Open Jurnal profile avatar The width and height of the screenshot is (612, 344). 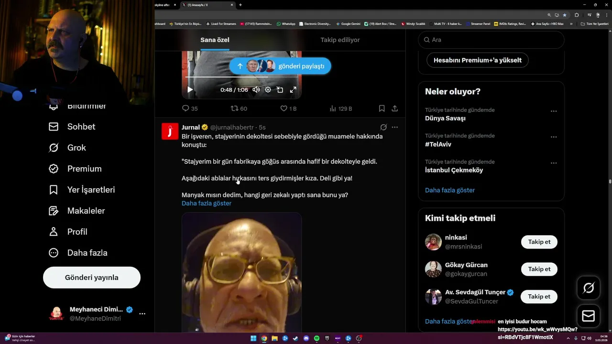coord(170,131)
